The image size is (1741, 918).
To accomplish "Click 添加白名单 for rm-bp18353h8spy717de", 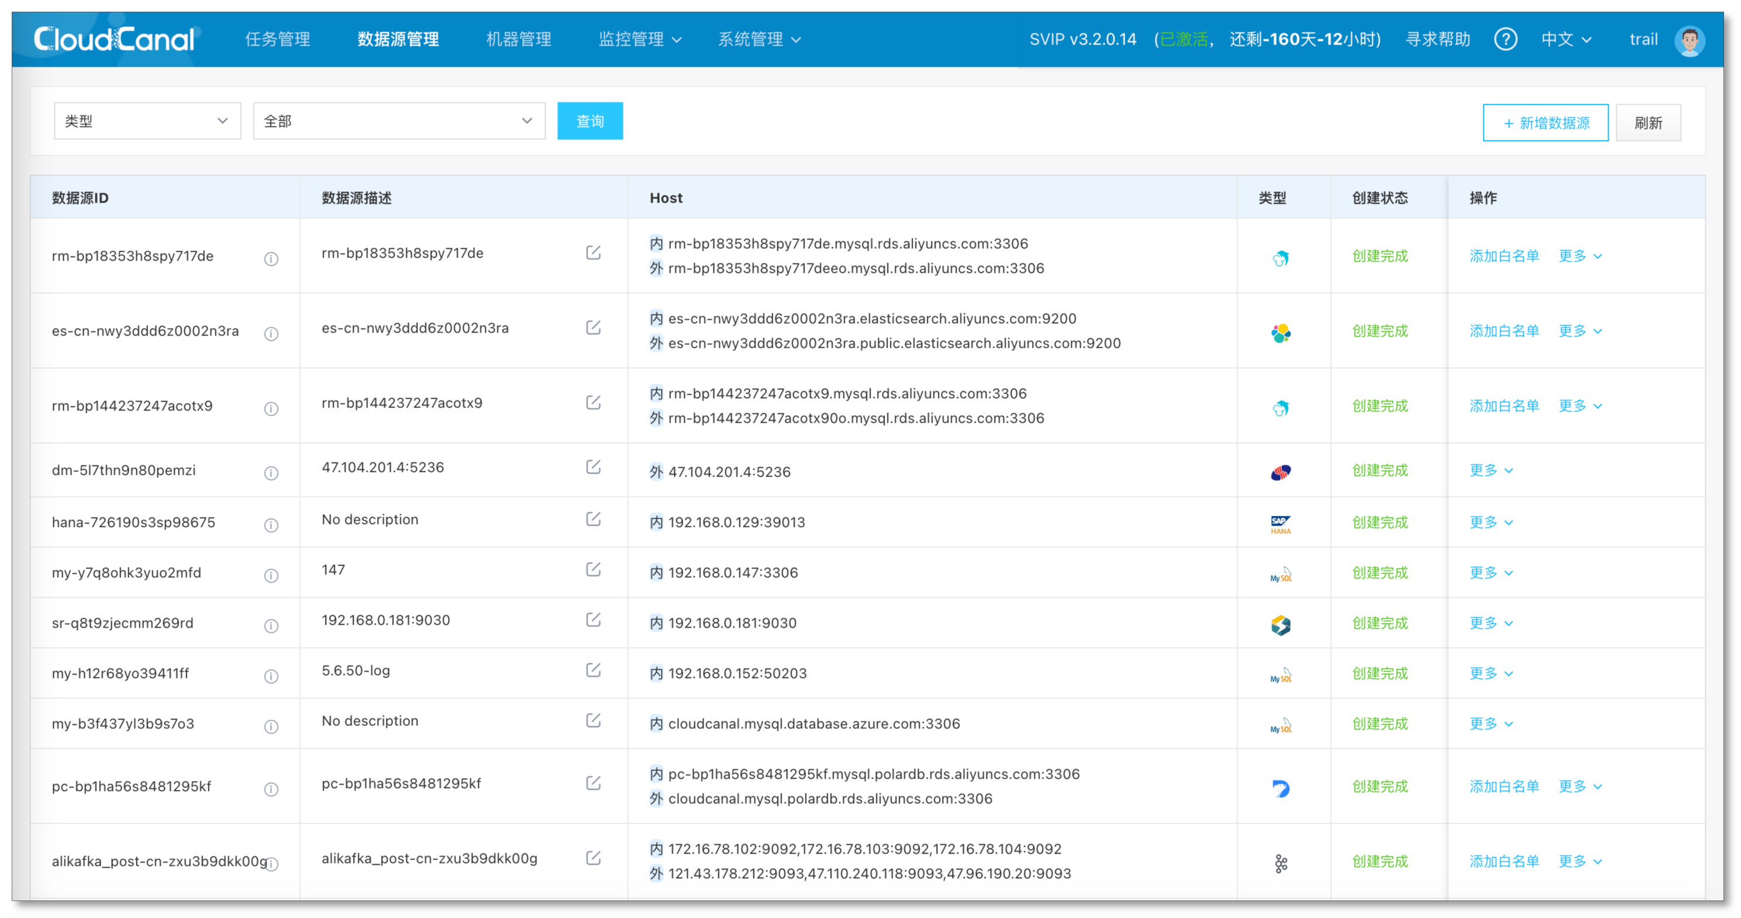I will point(1504,256).
